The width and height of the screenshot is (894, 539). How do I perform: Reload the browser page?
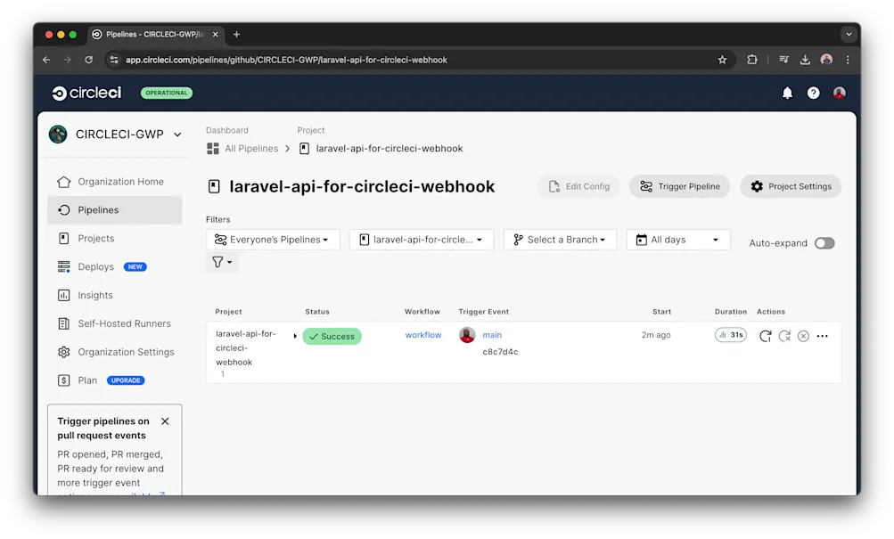click(88, 60)
